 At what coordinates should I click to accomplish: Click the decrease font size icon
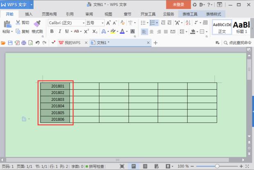click(115, 23)
